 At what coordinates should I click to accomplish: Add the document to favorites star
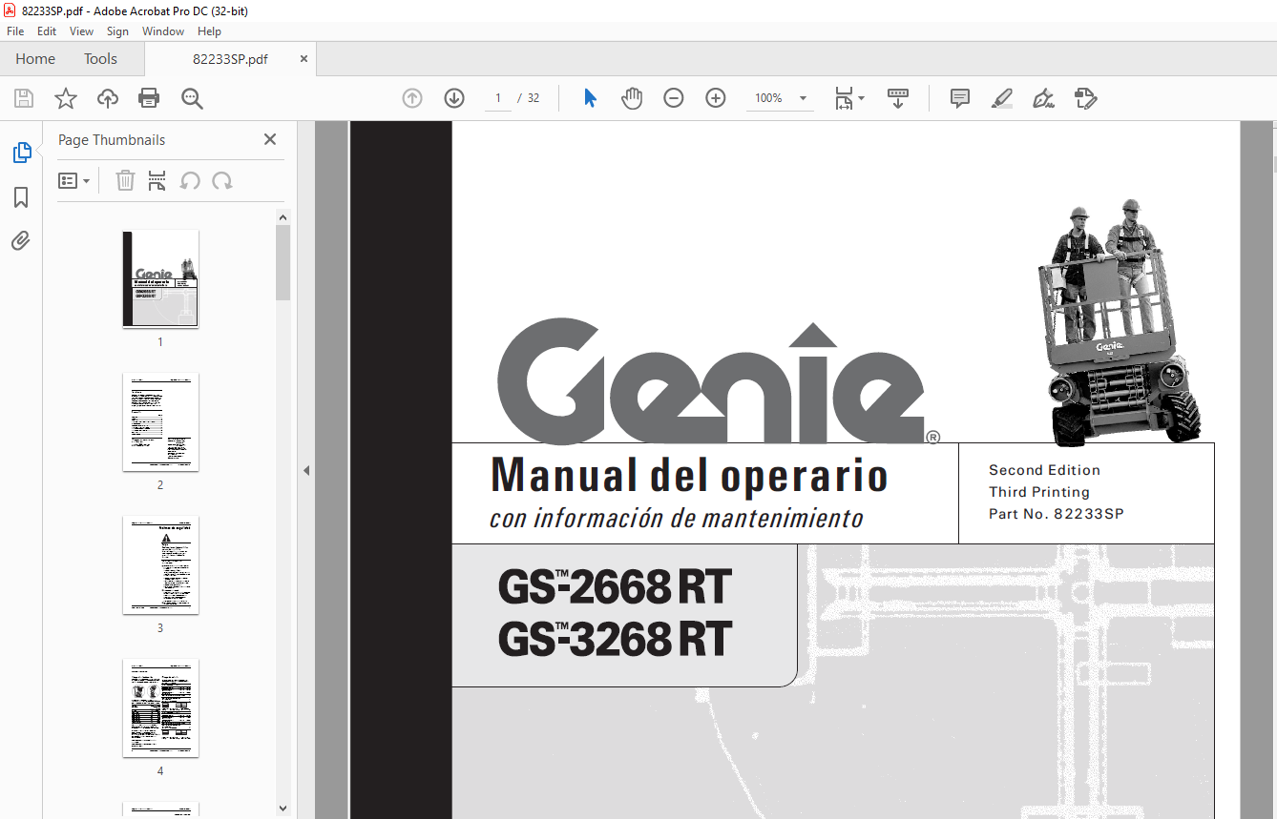tap(66, 98)
